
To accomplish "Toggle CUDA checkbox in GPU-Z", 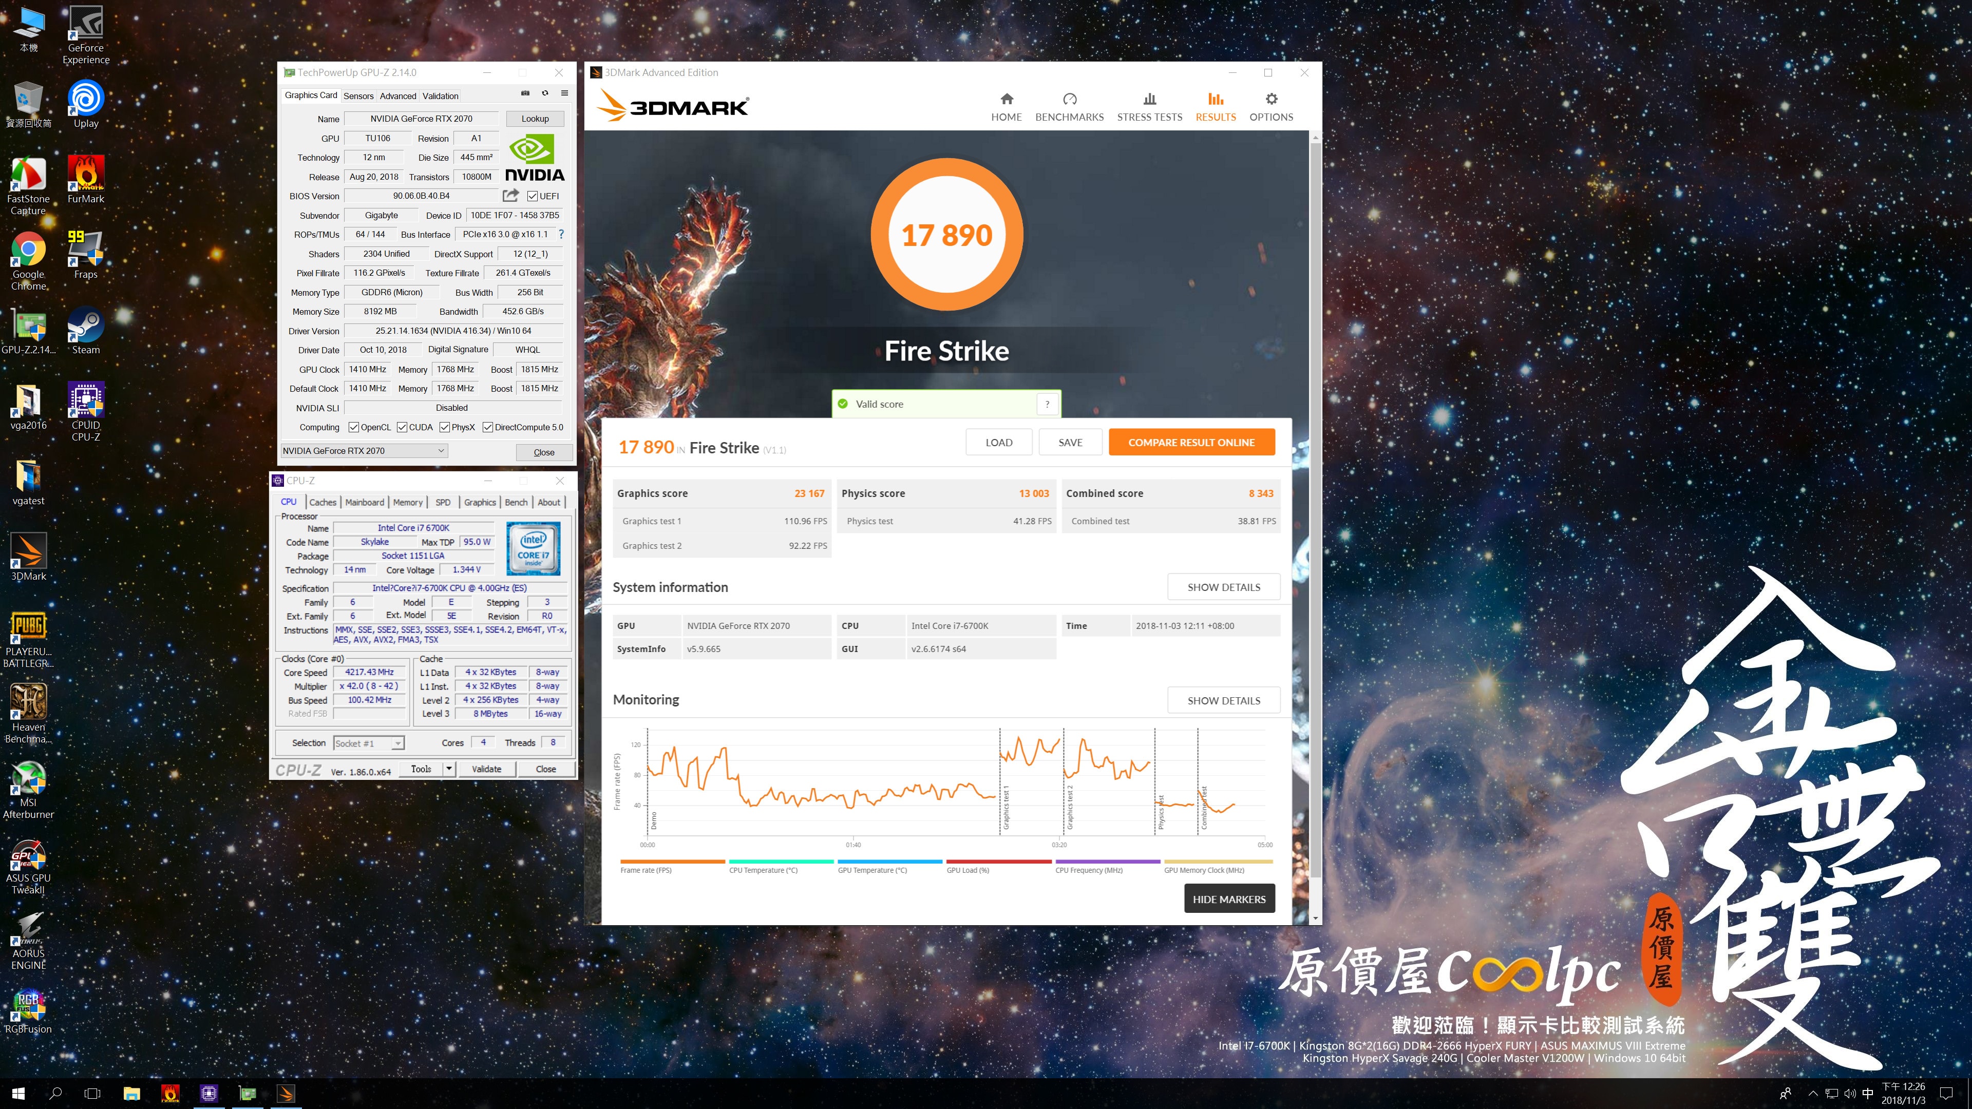I will click(x=402, y=427).
